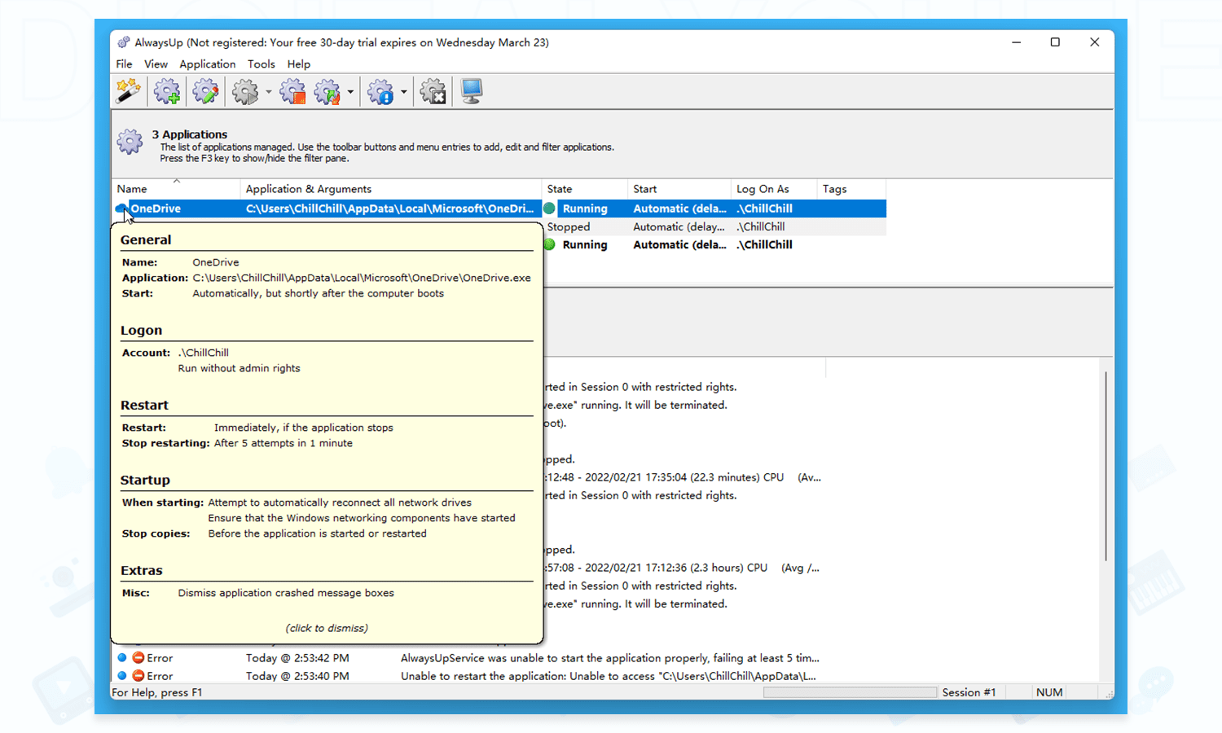Screen dimensions: 1222x733
Task: Click the gear icon beside '3 Applications'
Action: [130, 142]
